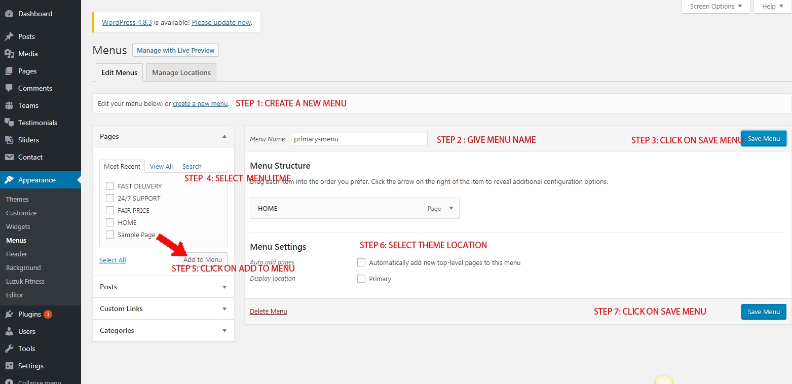Open the Media library from the sidebar
Image resolution: width=792 pixels, height=384 pixels.
(10, 54)
